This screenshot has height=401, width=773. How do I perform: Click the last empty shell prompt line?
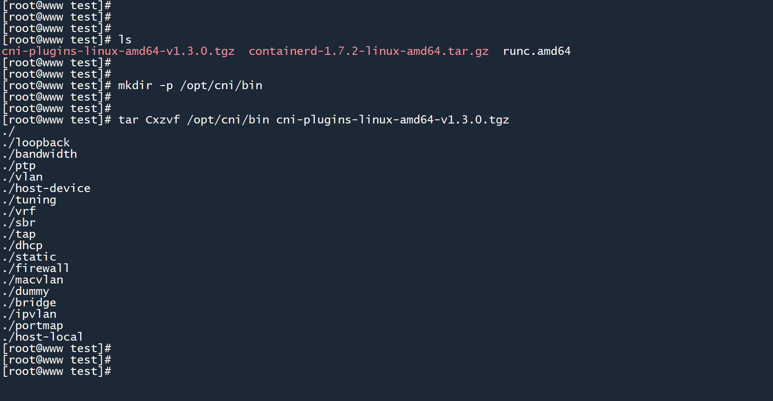(57, 371)
